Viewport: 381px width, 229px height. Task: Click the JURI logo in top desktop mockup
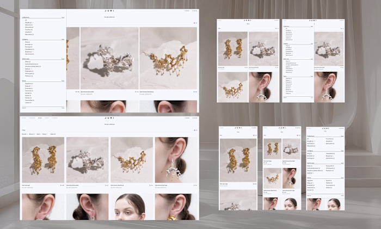tap(109, 11)
